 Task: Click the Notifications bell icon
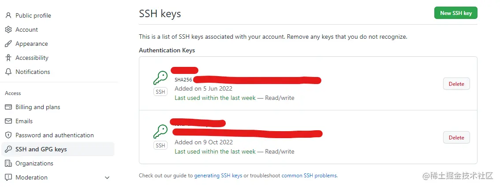8,72
